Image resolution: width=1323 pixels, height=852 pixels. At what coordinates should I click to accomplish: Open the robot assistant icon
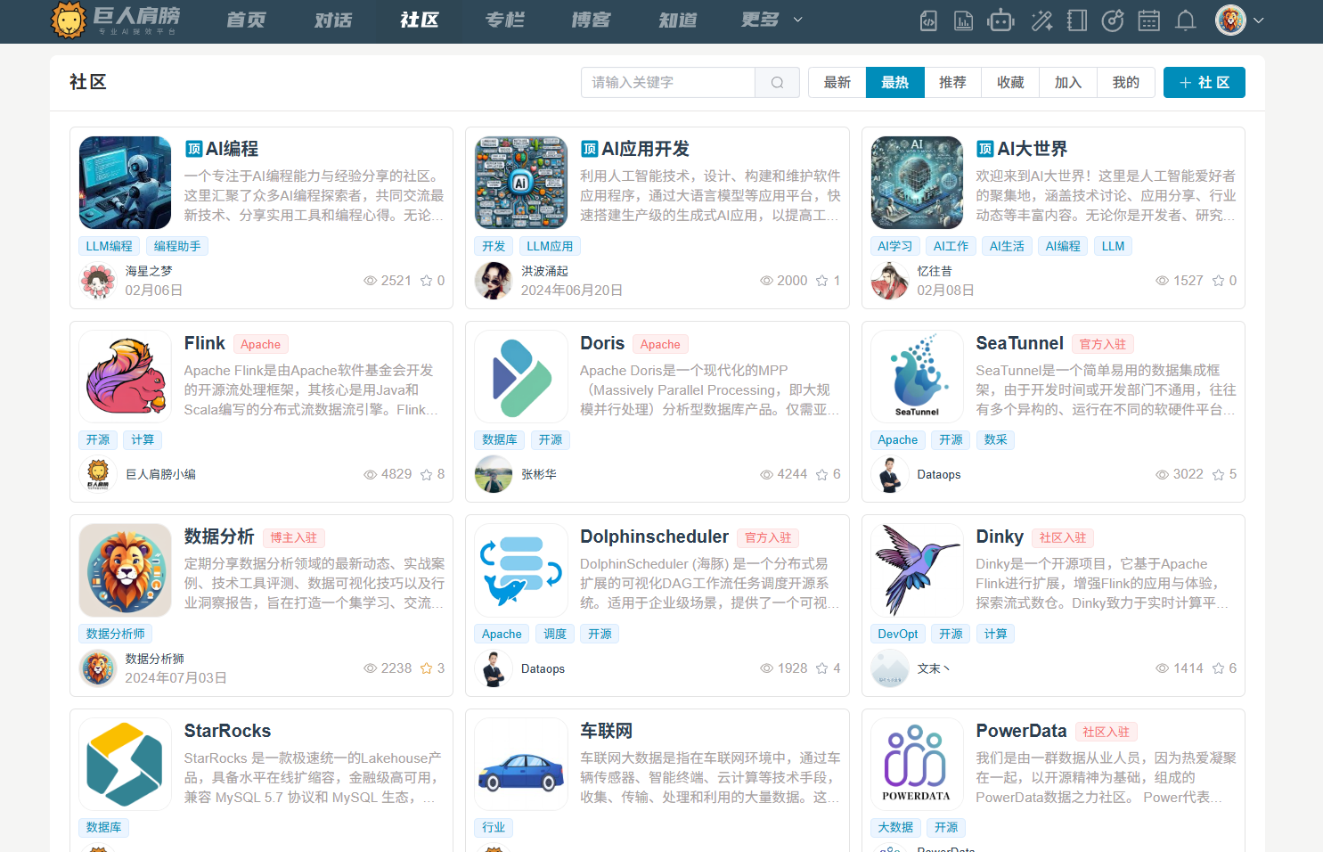(1000, 20)
